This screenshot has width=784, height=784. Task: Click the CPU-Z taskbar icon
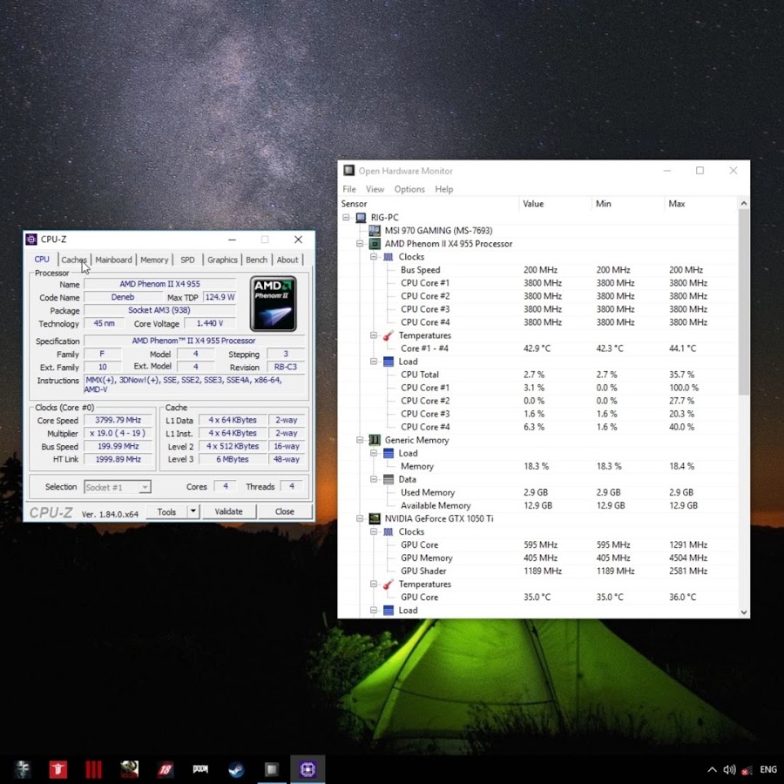pyautogui.click(x=308, y=769)
